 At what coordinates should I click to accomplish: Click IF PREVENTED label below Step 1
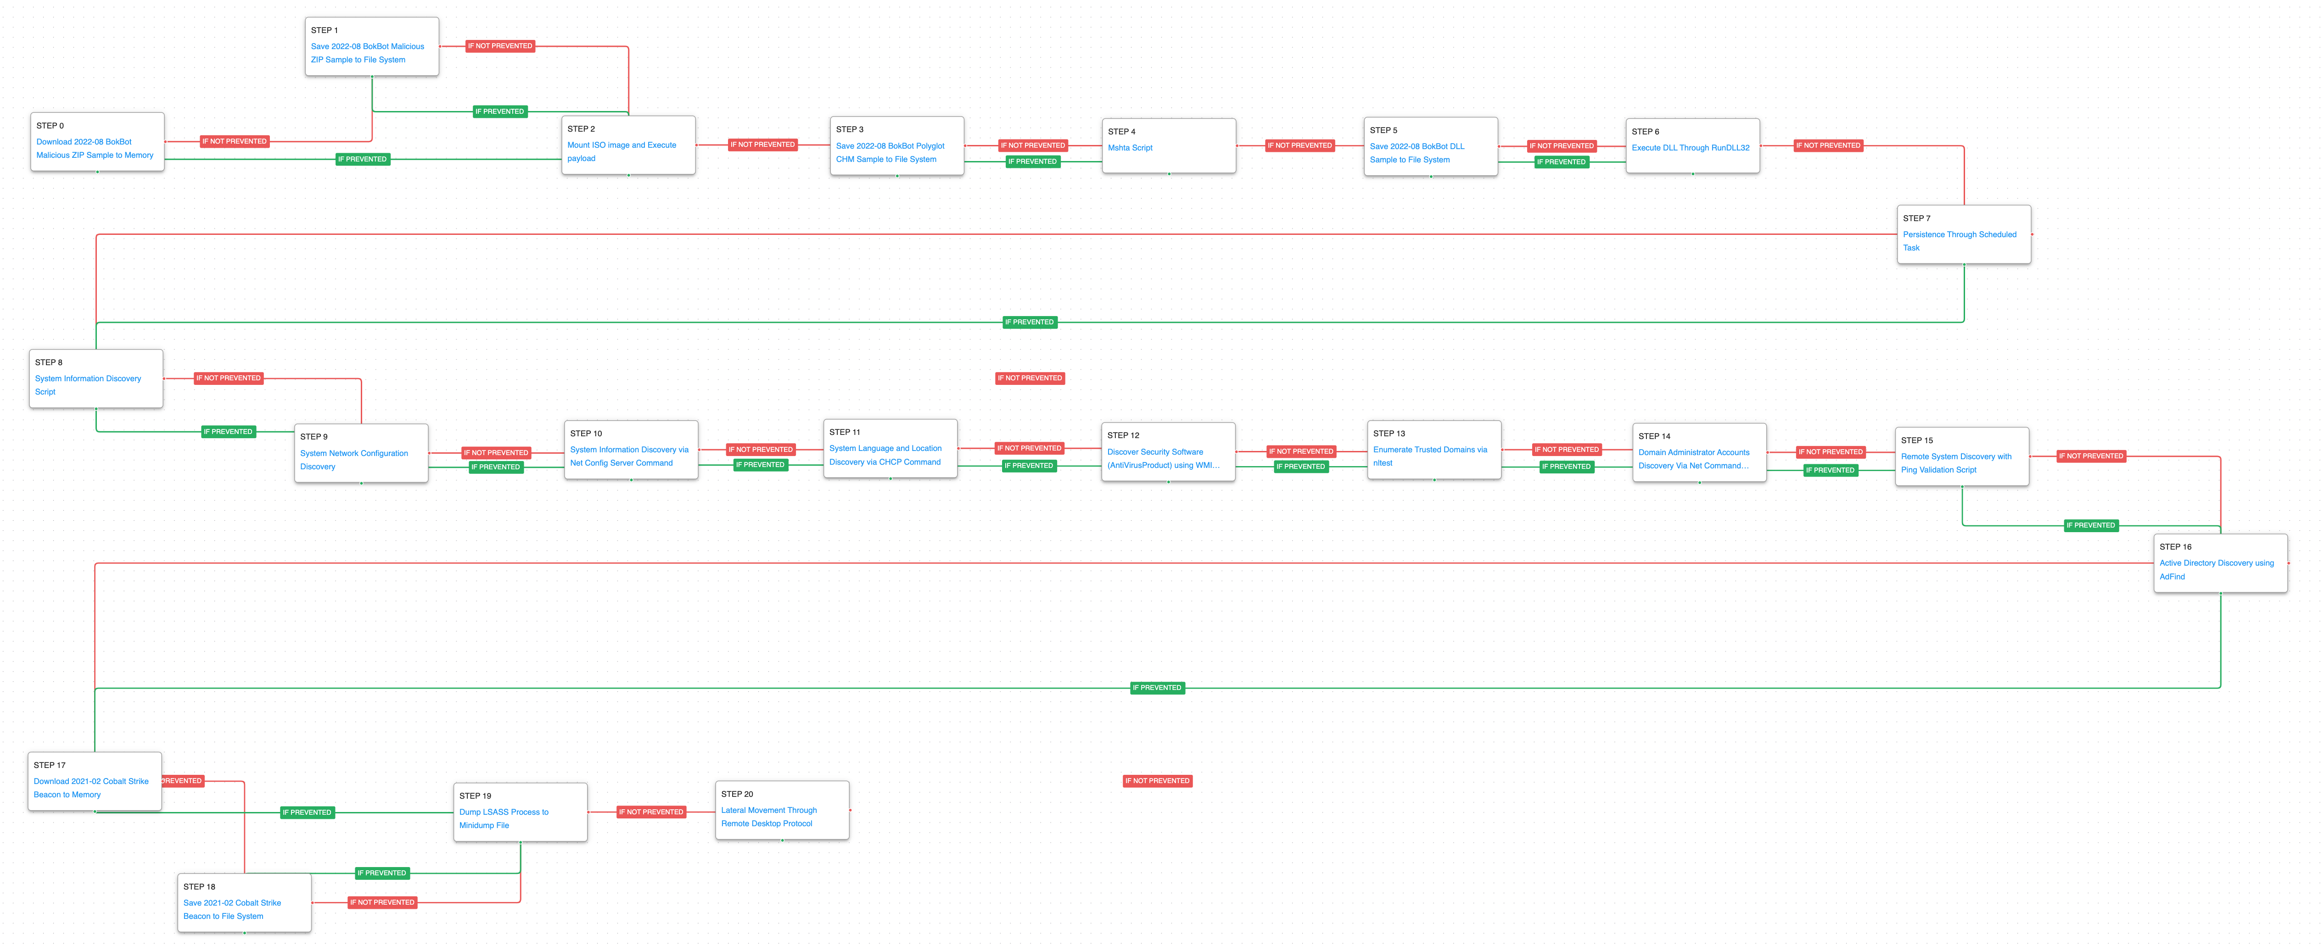point(500,112)
